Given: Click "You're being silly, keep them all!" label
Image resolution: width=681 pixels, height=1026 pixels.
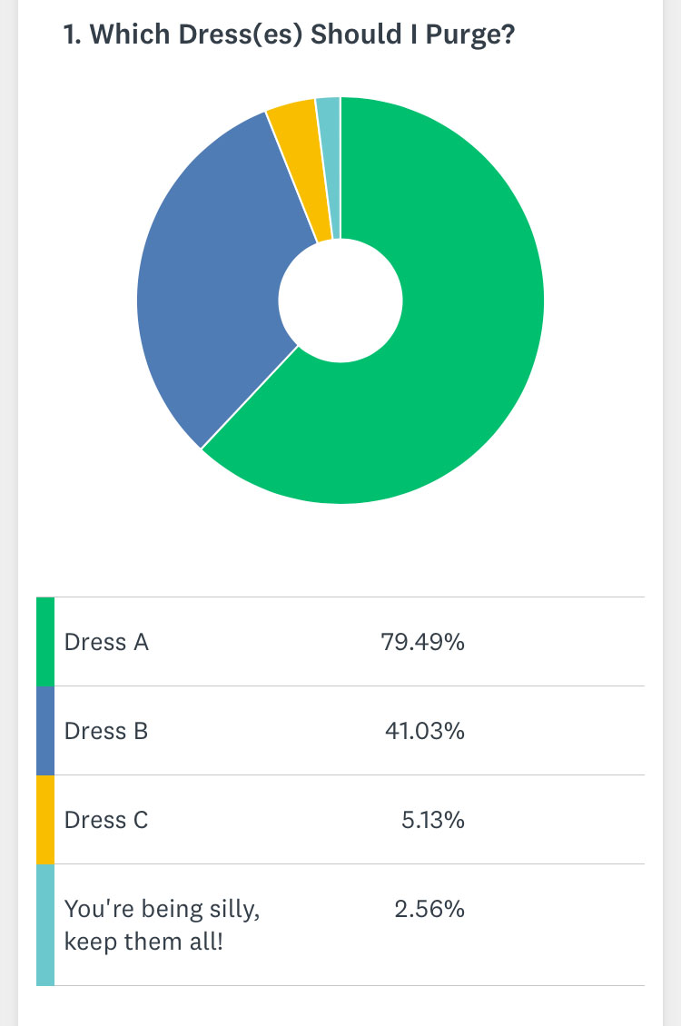Looking at the screenshot, I should [x=162, y=924].
